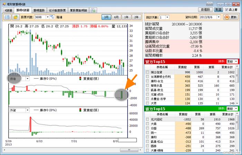Click the 買方Top15 list scrollbar thumb

tap(237, 75)
